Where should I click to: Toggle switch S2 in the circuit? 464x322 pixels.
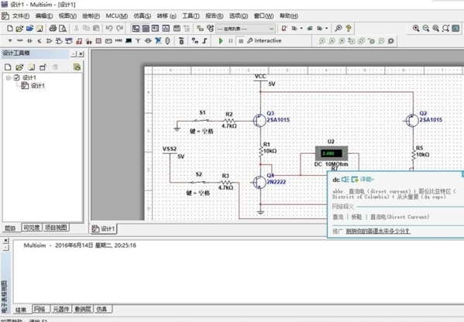pyautogui.click(x=198, y=182)
